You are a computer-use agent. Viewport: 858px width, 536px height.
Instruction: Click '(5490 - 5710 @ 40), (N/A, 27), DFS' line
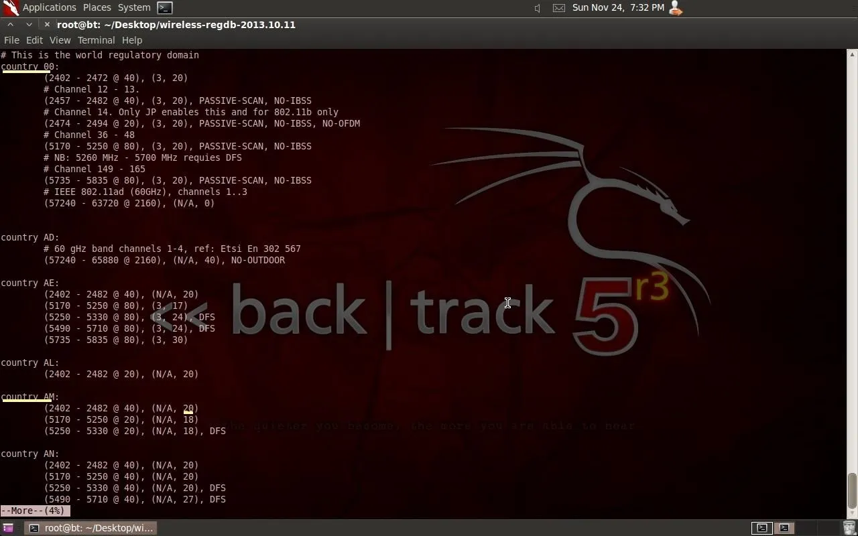pyautogui.click(x=135, y=499)
